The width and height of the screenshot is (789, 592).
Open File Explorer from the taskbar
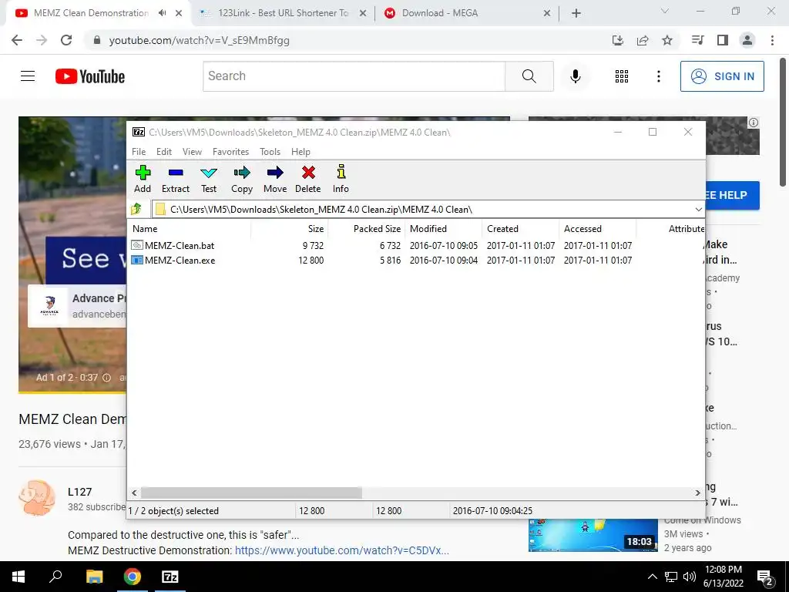click(x=94, y=577)
